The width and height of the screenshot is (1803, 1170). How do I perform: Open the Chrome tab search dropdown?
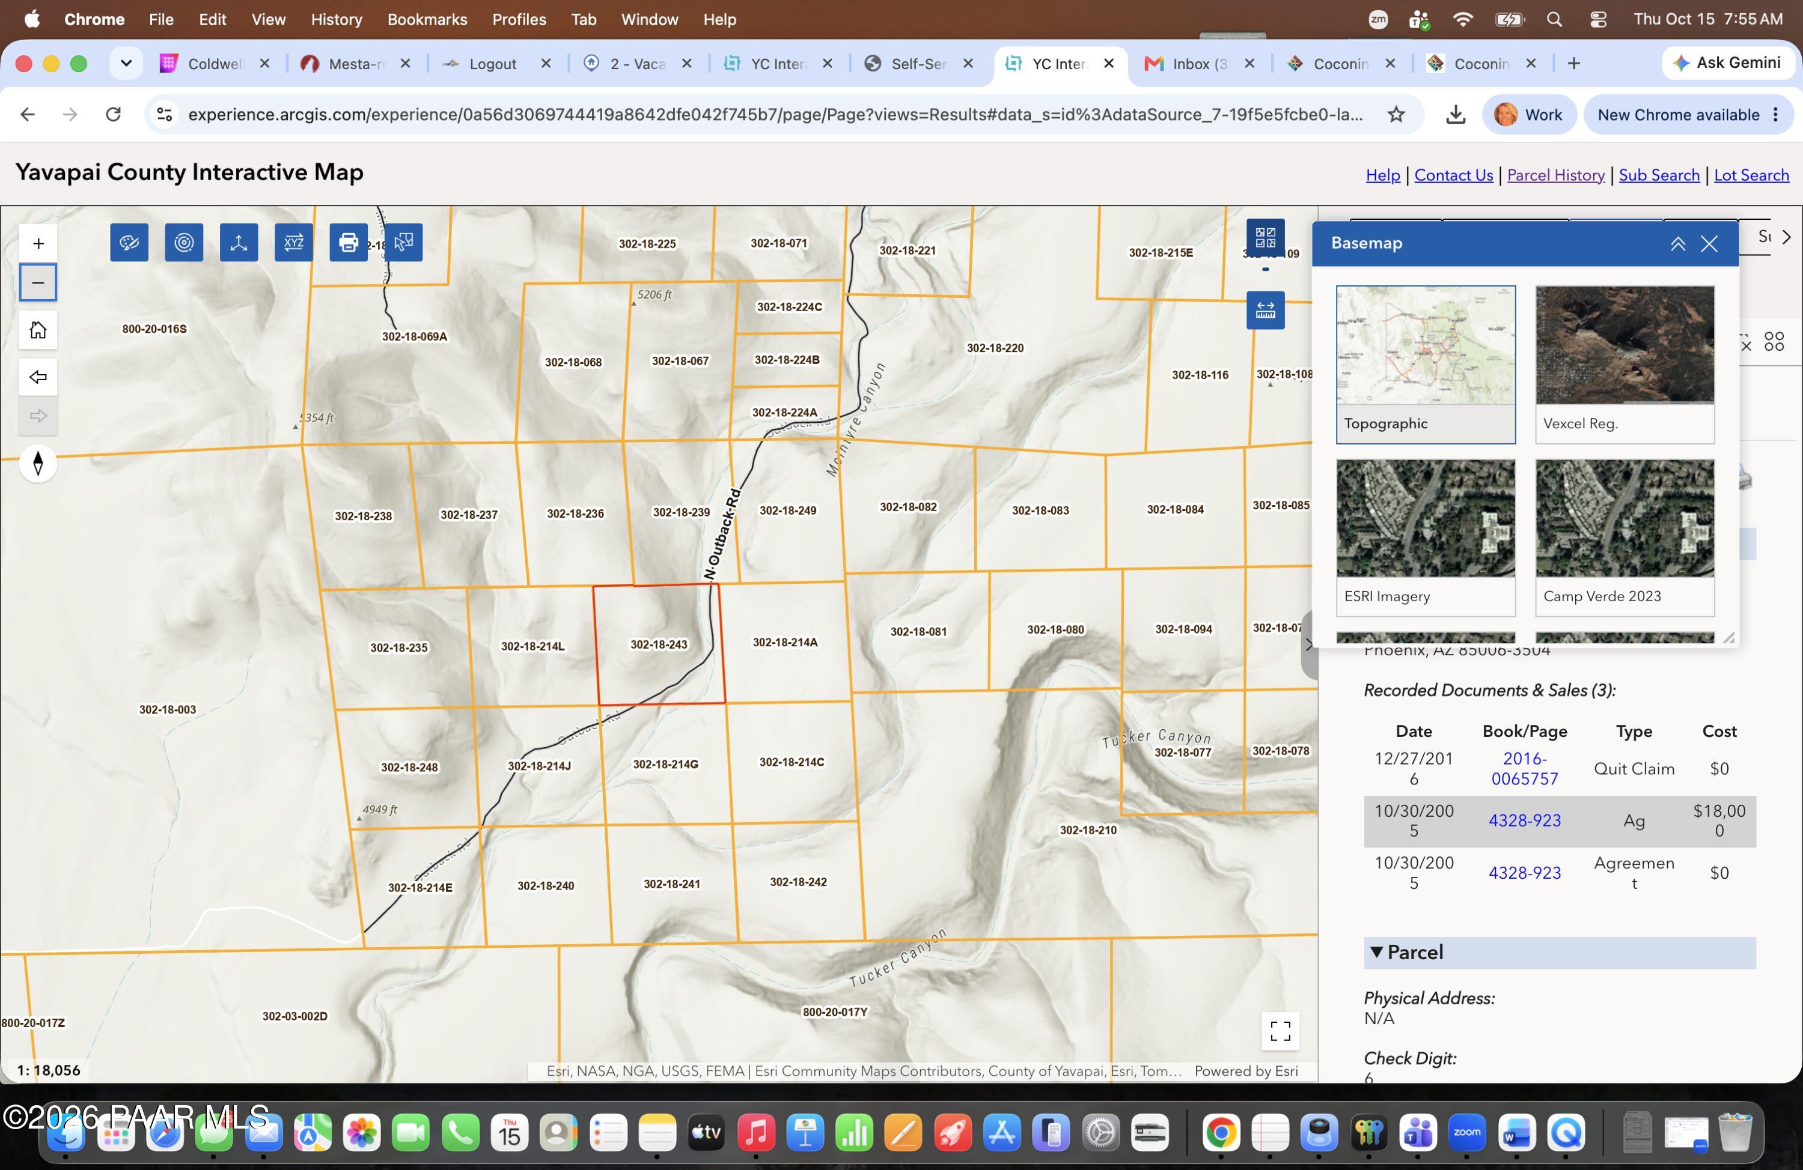[x=127, y=64]
